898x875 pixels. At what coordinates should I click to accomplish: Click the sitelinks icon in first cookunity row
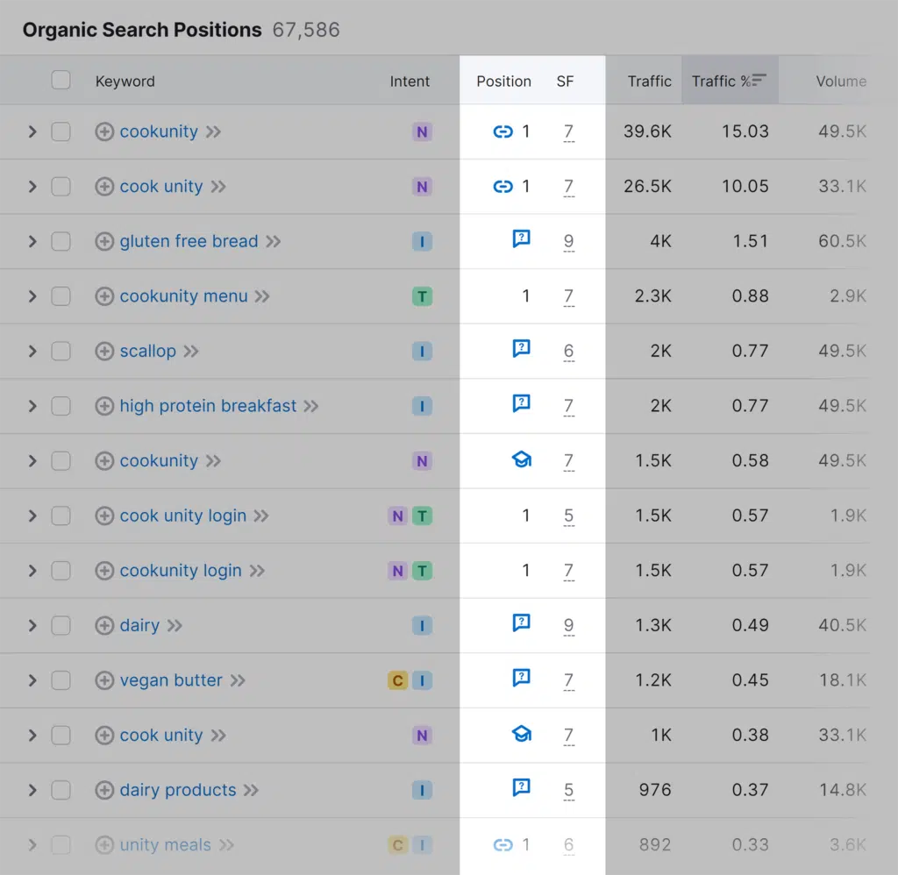point(502,132)
